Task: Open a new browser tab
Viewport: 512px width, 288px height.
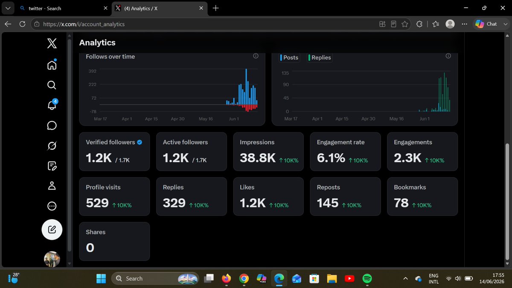Action: (x=215, y=8)
